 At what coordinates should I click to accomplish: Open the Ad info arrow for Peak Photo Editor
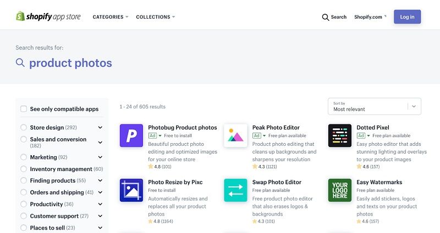click(x=264, y=135)
